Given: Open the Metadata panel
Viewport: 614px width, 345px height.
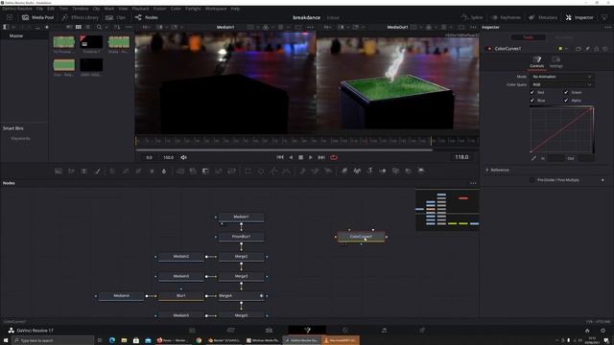Looking at the screenshot, I should coord(543,17).
